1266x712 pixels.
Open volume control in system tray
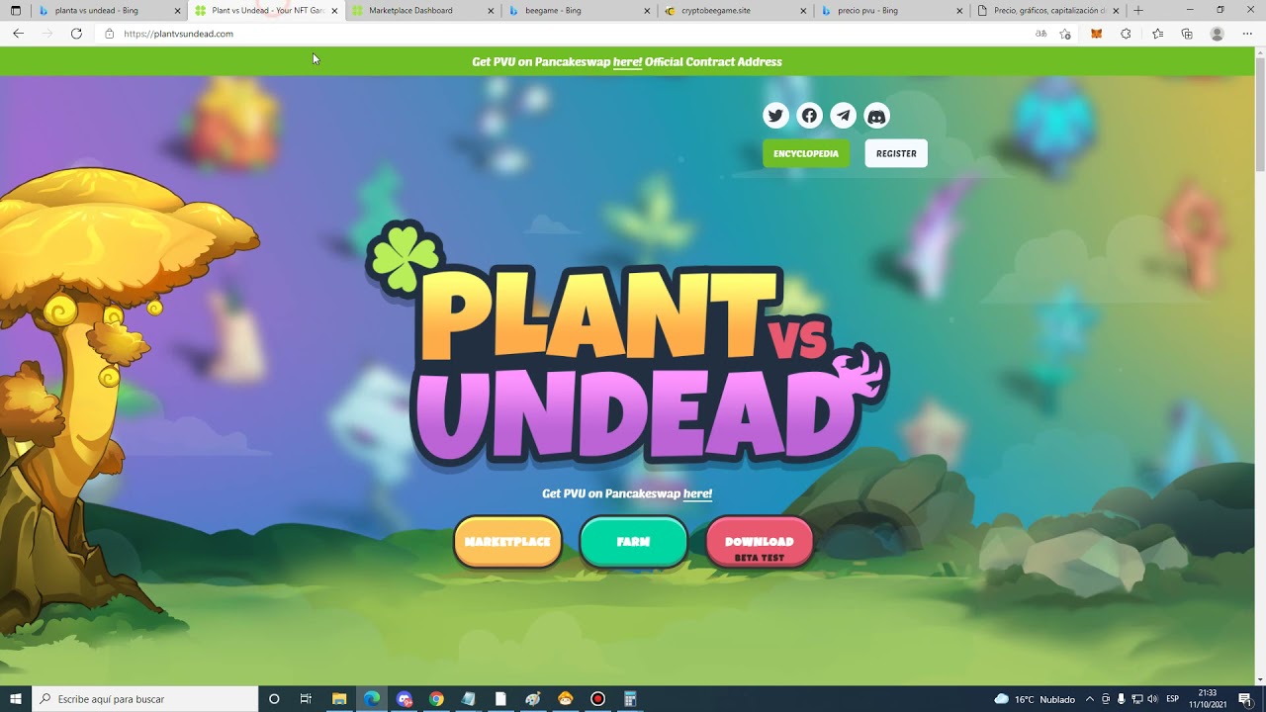[x=1152, y=699]
